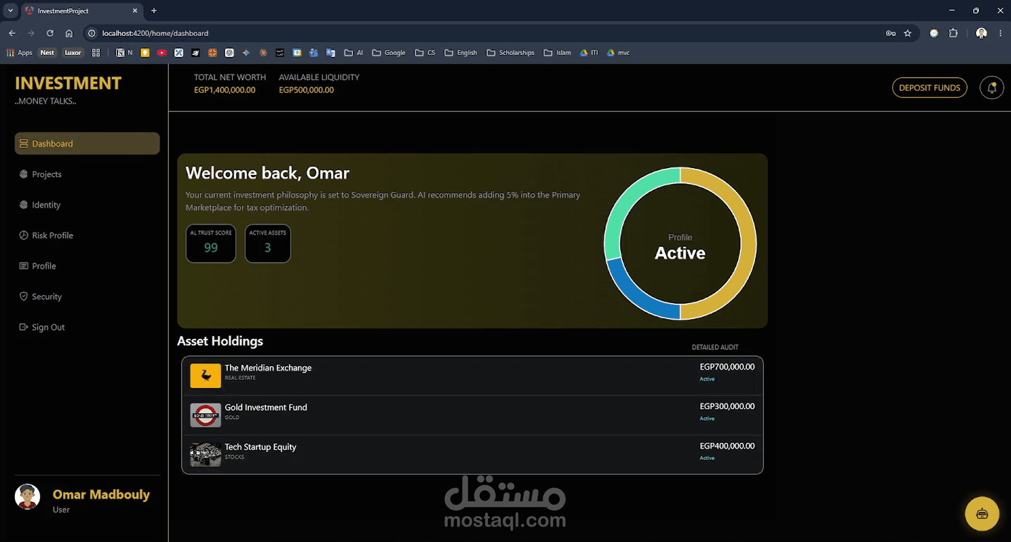Click Omar Madbouly's avatar picture
The width and height of the screenshot is (1011, 542).
pos(27,497)
